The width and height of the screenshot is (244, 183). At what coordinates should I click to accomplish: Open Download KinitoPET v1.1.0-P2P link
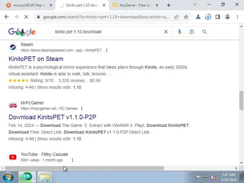(x=52, y=117)
